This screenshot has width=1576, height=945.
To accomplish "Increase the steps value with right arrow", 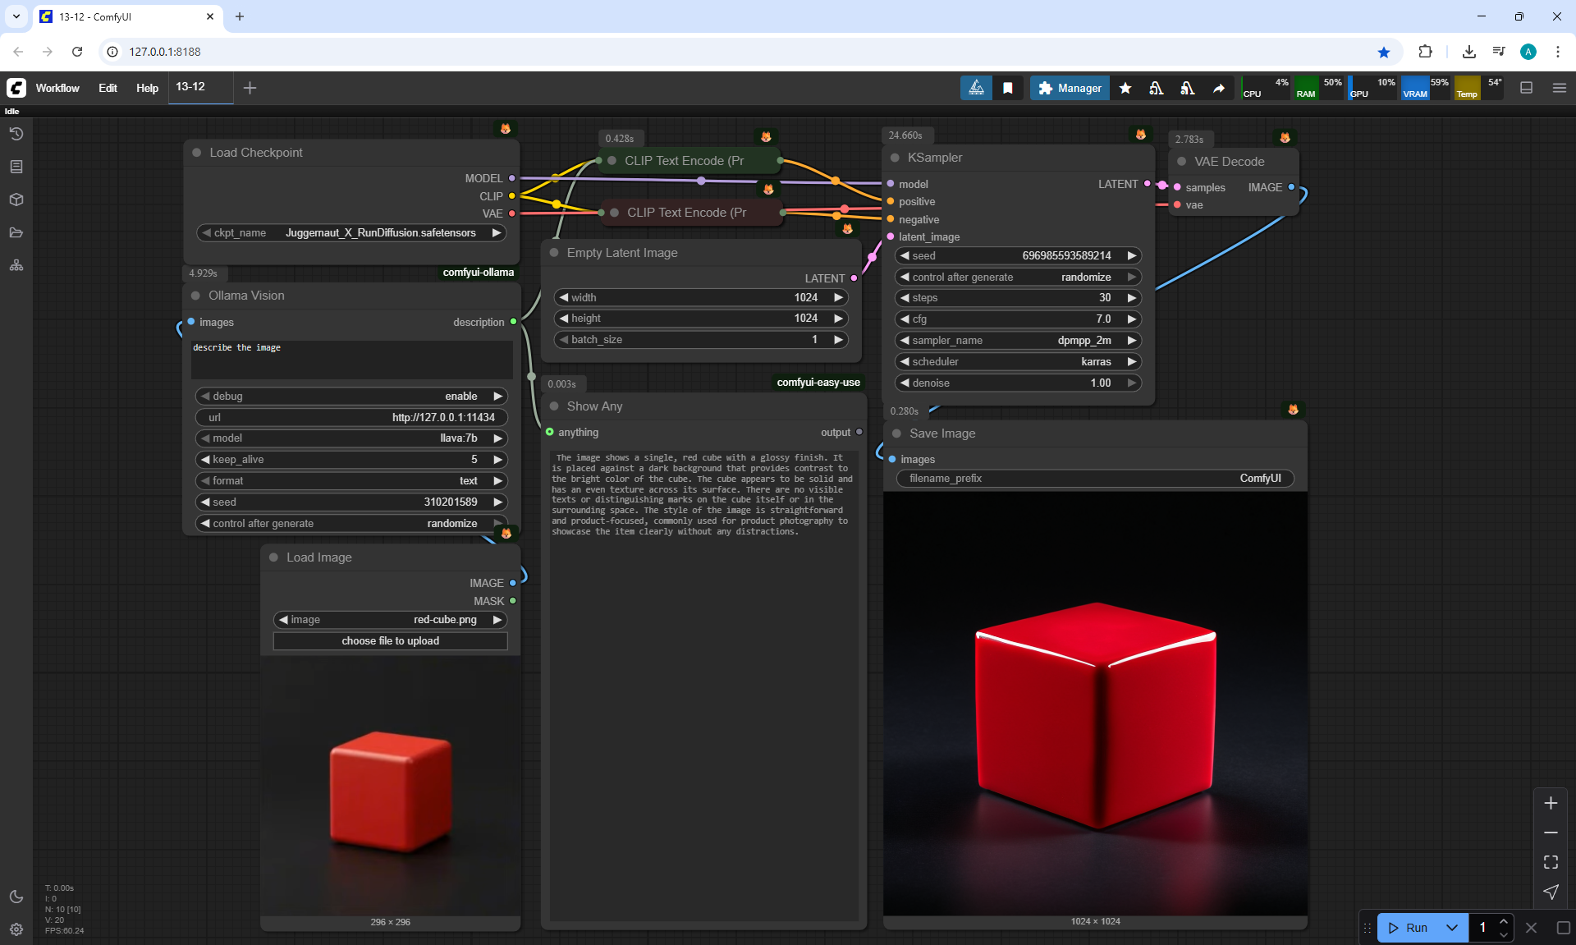I will click(x=1132, y=298).
